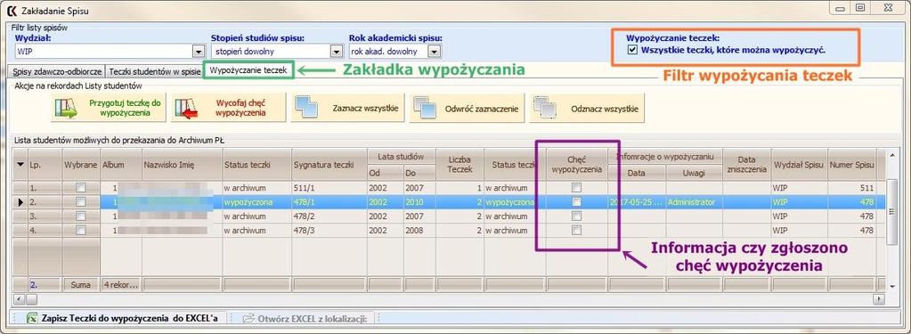The image size is (911, 334).
Task: Click the row selector of row 2
Action: point(20,202)
